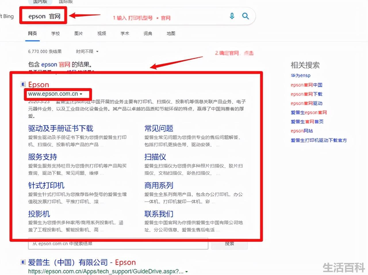Open the 联系我们 link
Screen dimensions: 368x275
[x=159, y=214]
